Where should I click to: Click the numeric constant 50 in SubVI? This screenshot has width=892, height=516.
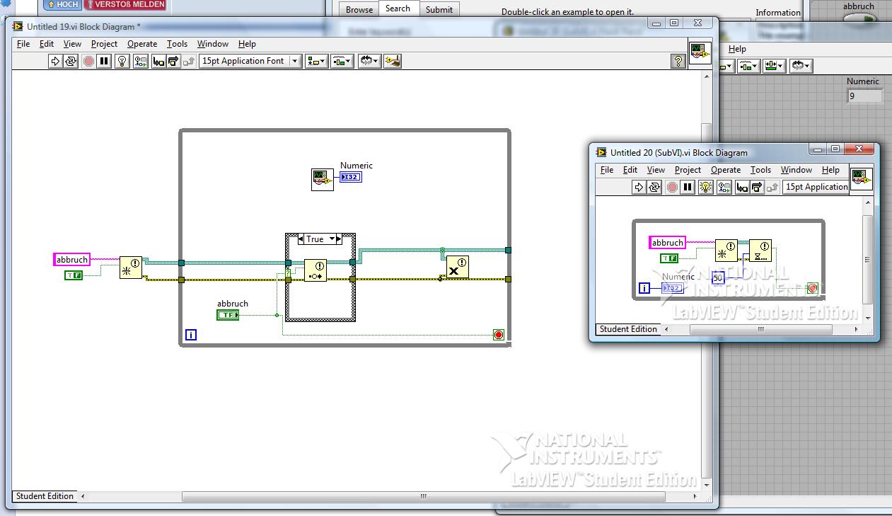(x=718, y=277)
